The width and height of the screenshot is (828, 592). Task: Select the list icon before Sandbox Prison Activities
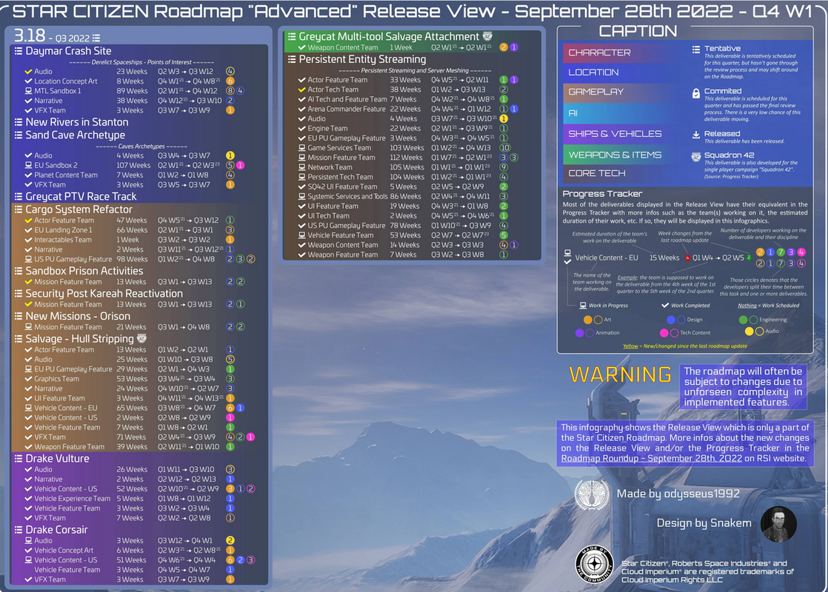[19, 271]
